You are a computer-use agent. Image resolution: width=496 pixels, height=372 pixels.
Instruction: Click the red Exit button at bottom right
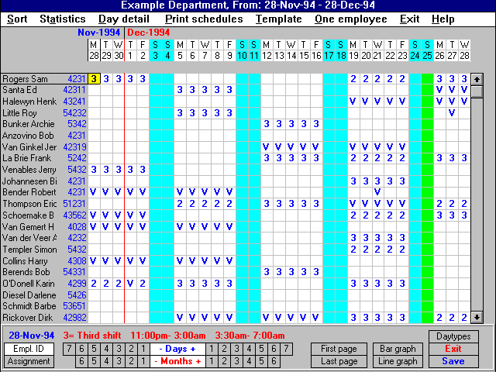[x=453, y=350]
